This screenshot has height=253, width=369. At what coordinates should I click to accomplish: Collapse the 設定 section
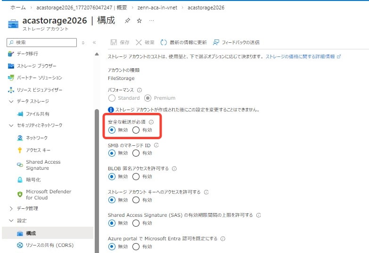11,221
